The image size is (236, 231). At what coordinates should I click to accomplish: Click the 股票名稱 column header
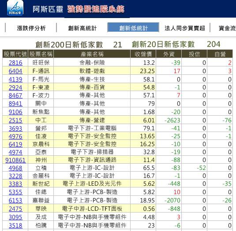(41, 54)
